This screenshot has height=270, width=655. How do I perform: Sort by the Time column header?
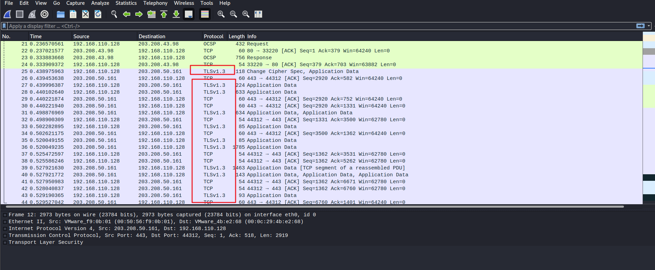point(50,37)
